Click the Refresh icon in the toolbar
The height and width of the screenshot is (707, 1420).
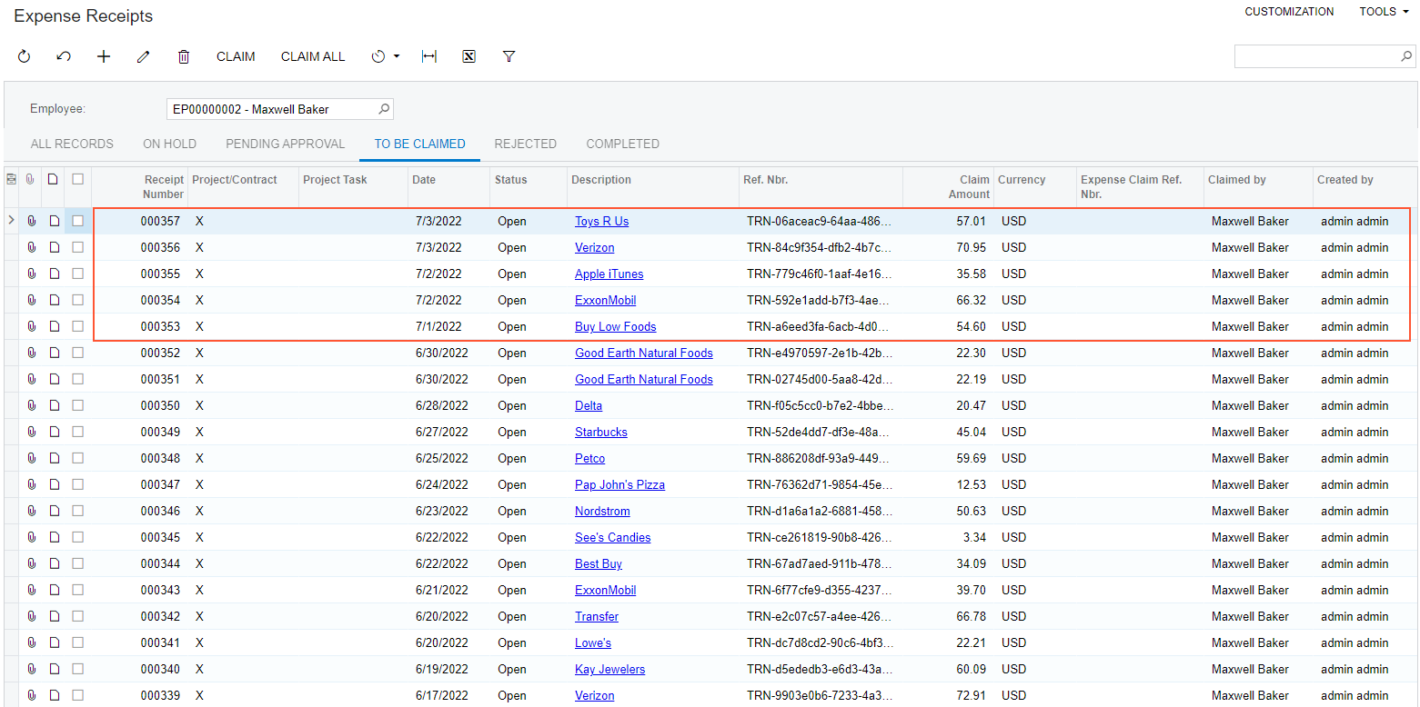[x=25, y=56]
